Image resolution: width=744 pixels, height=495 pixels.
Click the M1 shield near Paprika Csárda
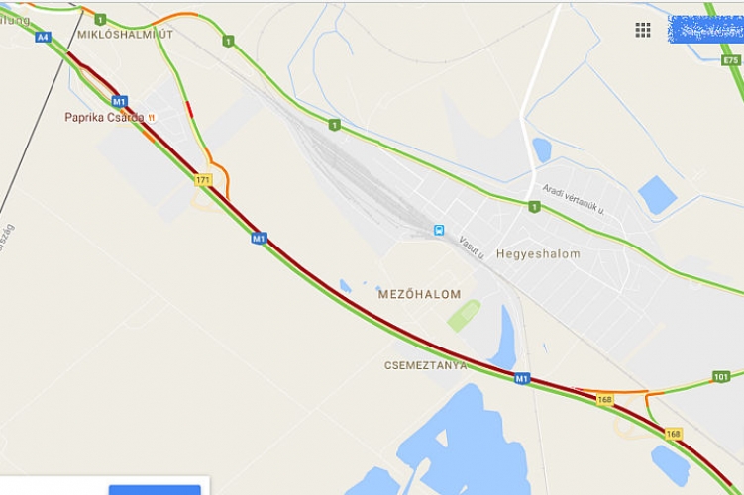tap(119, 101)
